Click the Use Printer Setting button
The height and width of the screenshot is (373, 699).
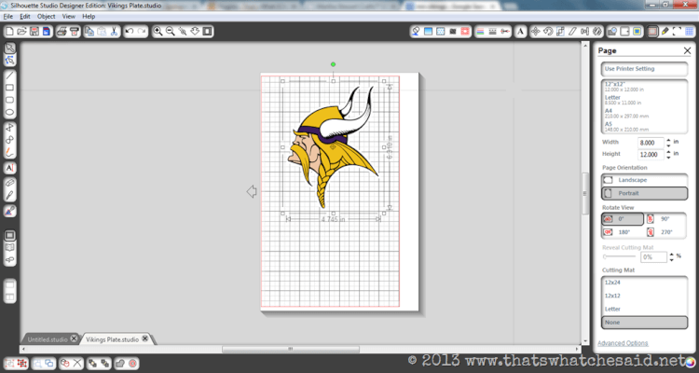pos(644,69)
